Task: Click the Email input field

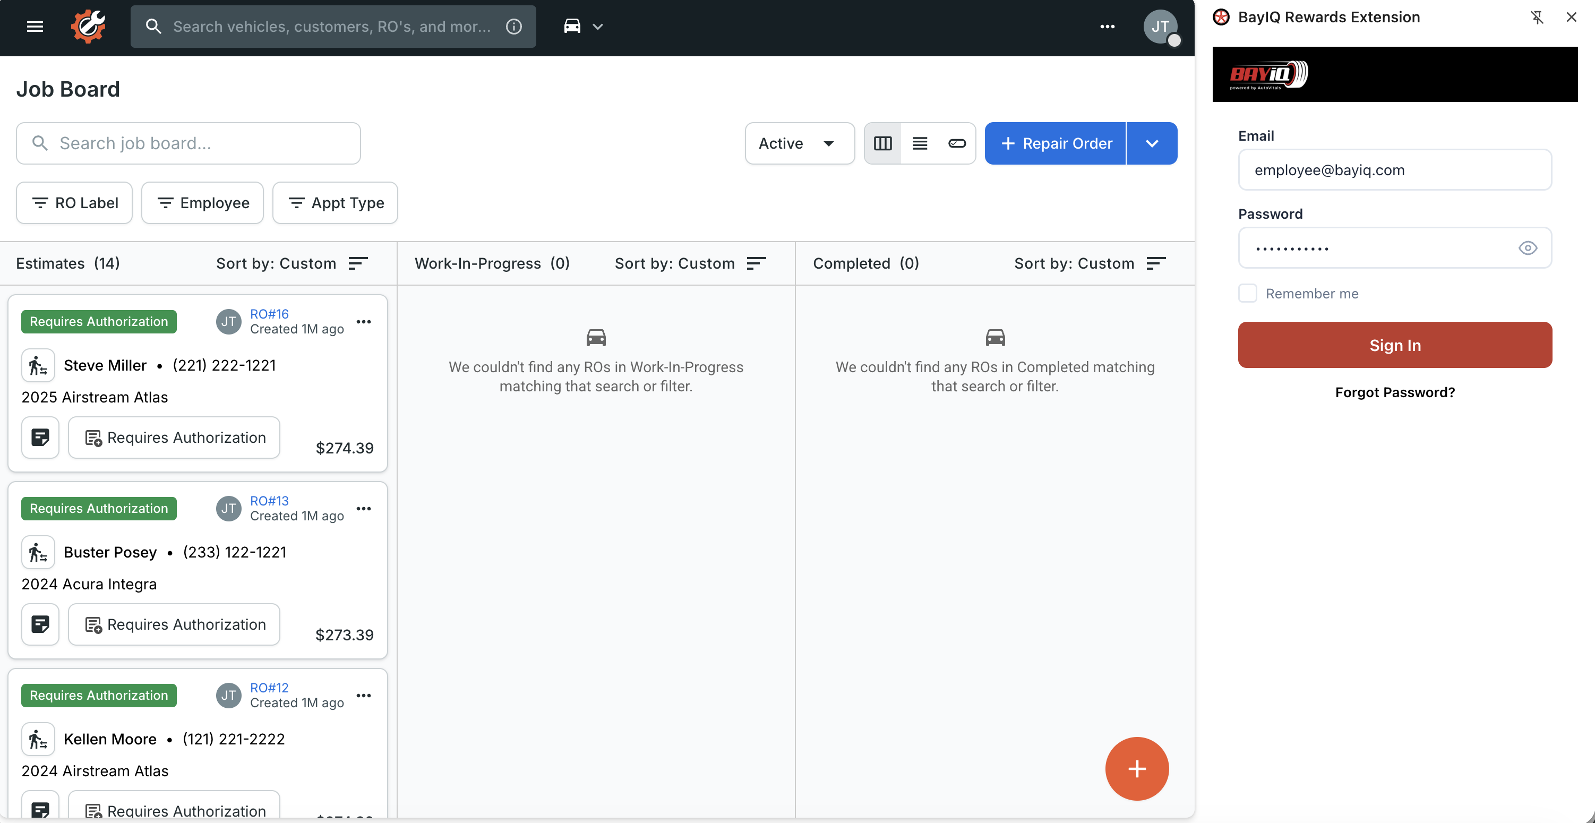Action: pos(1394,170)
